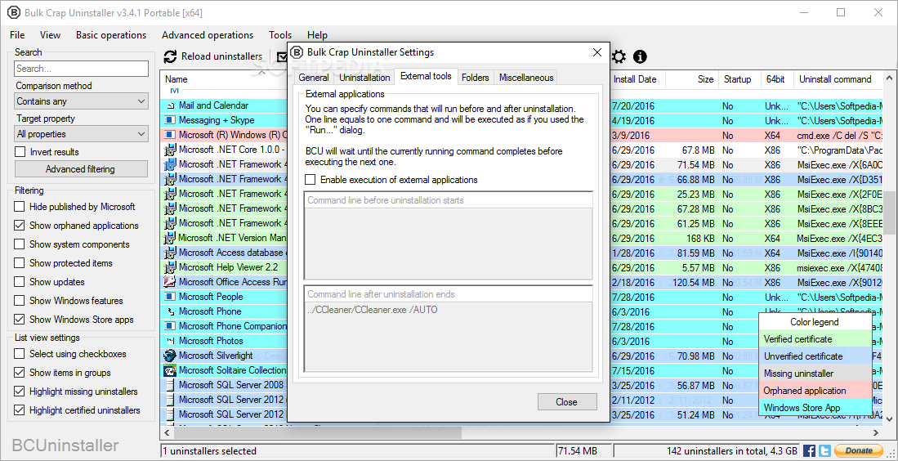Click the round info (i) icon
Image resolution: width=898 pixels, height=461 pixels.
click(x=640, y=56)
